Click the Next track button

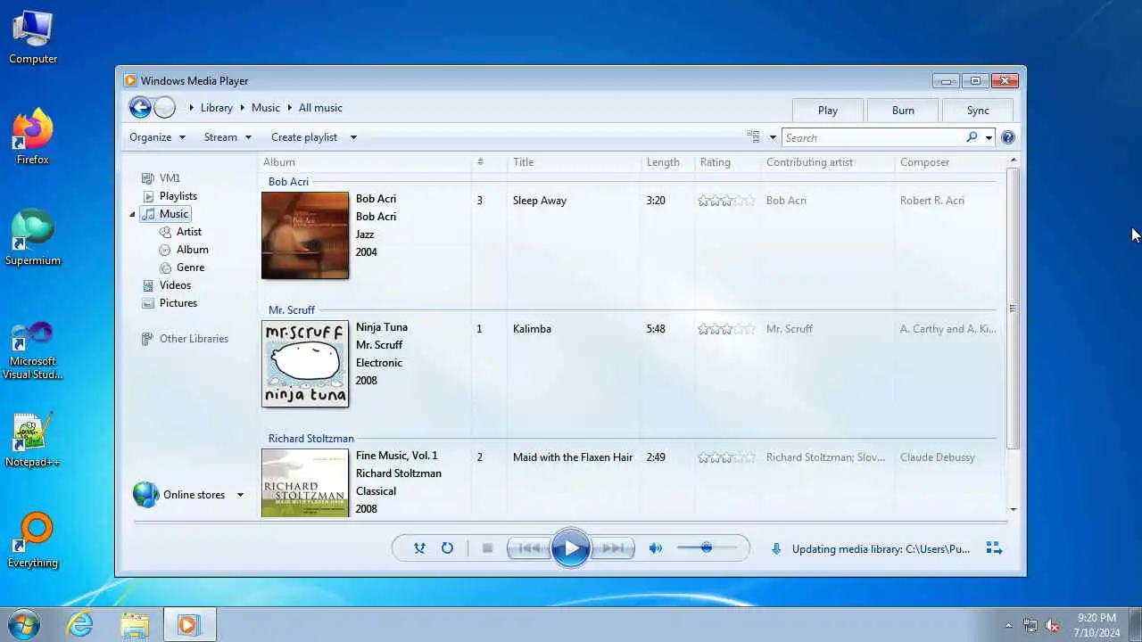point(613,548)
